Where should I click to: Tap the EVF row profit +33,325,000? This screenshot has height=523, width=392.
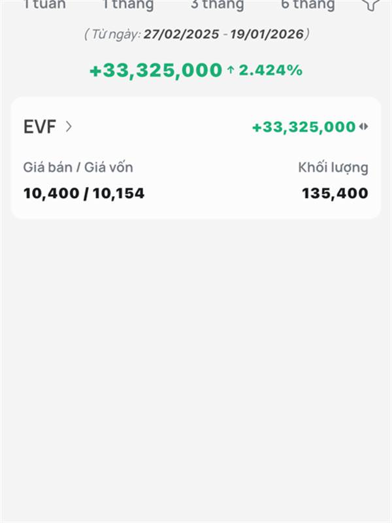[x=304, y=127]
